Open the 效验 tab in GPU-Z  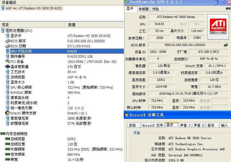[156, 9]
